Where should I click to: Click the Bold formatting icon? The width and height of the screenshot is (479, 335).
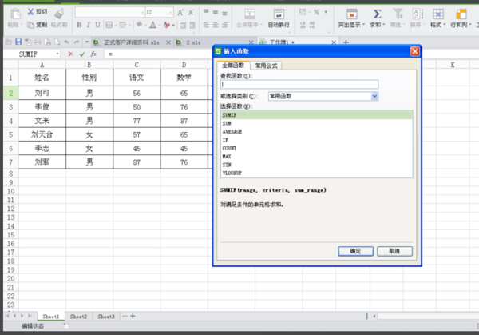79,25
